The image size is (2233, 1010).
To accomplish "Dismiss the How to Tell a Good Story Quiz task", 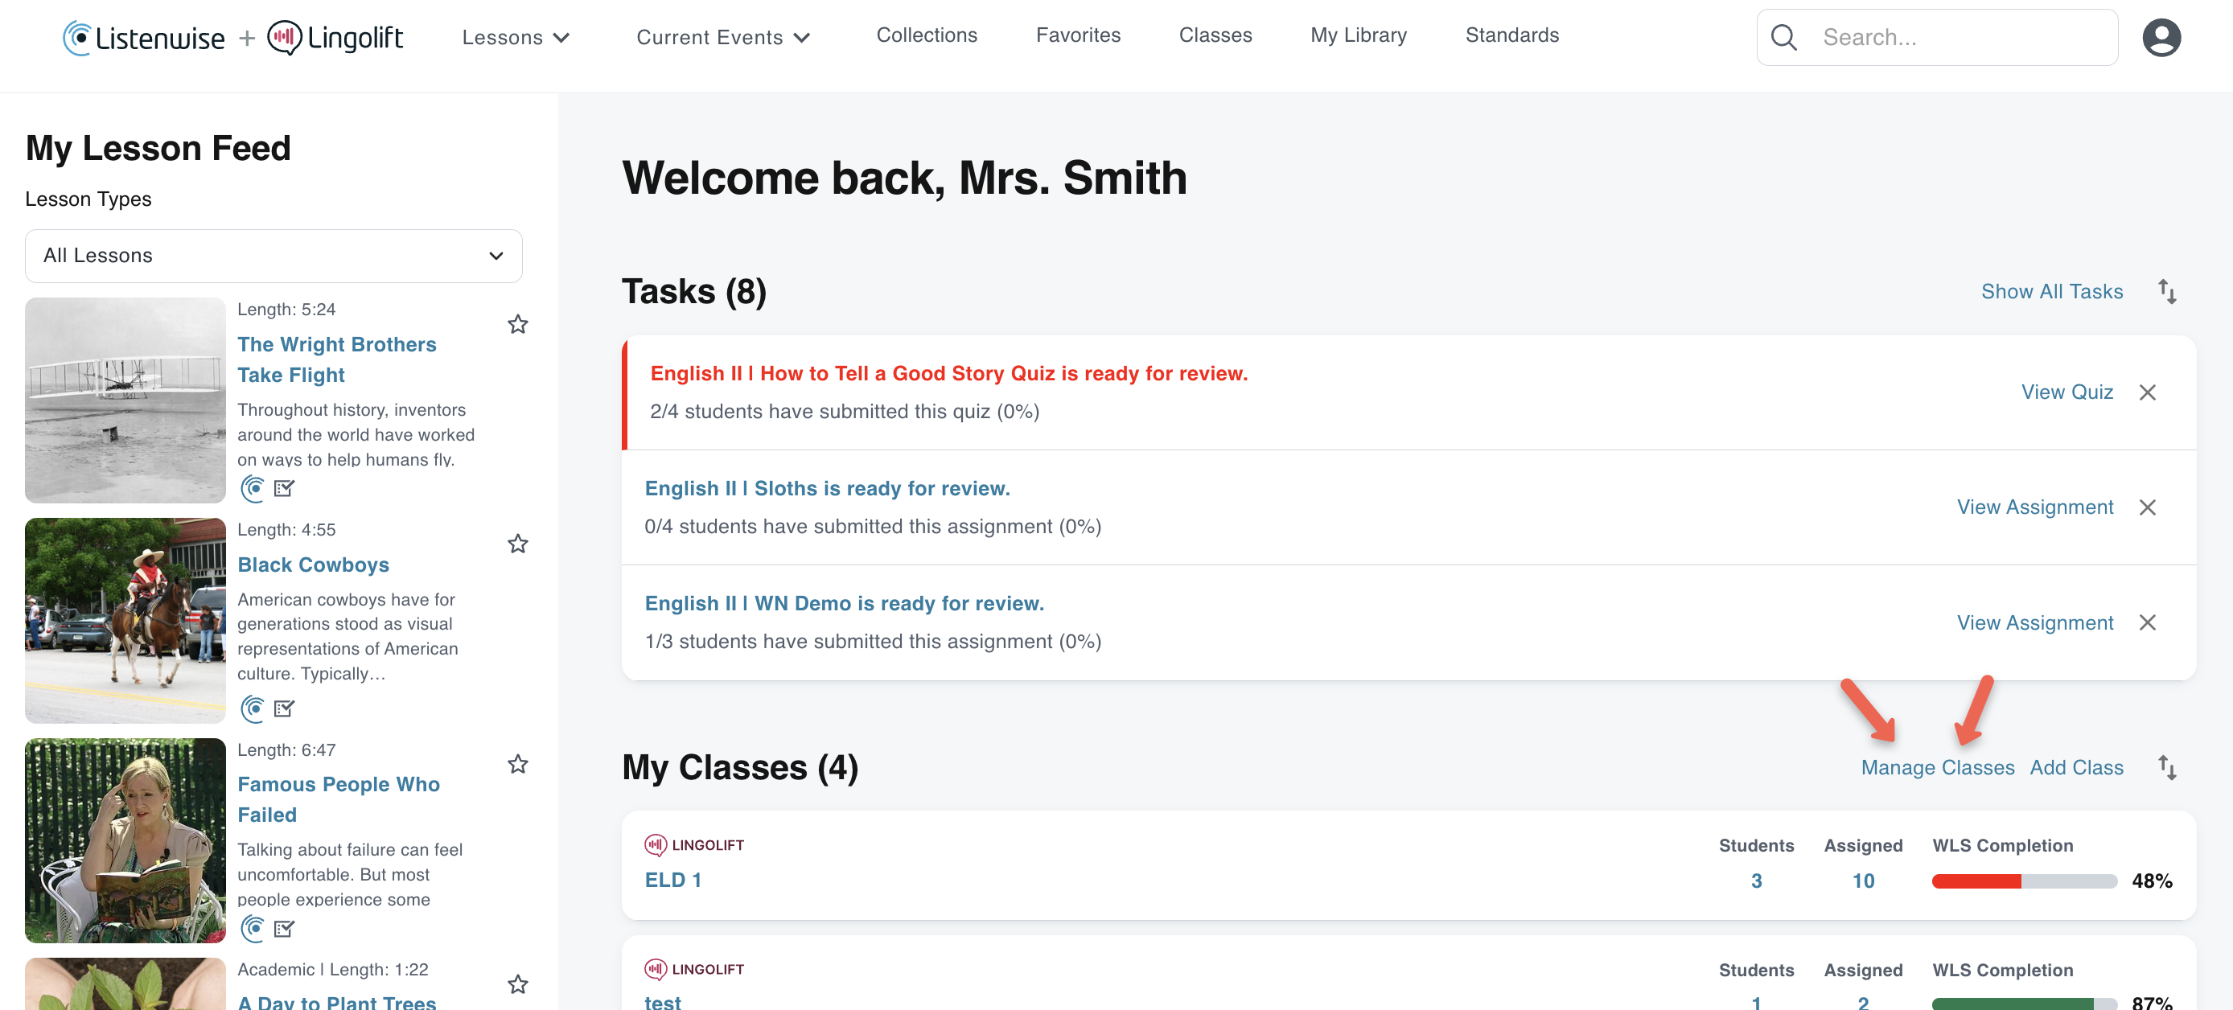I will tap(2147, 392).
